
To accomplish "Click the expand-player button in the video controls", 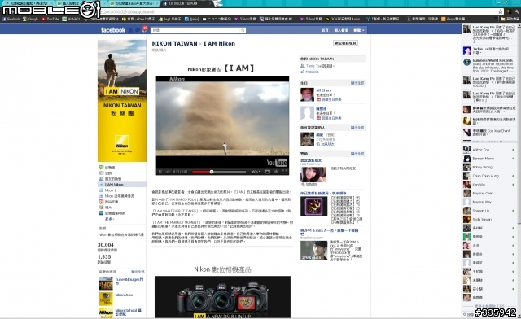I will [x=276, y=172].
